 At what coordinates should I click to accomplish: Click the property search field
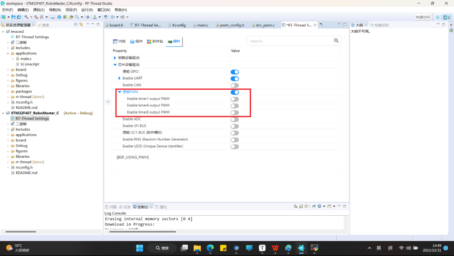tap(290, 41)
